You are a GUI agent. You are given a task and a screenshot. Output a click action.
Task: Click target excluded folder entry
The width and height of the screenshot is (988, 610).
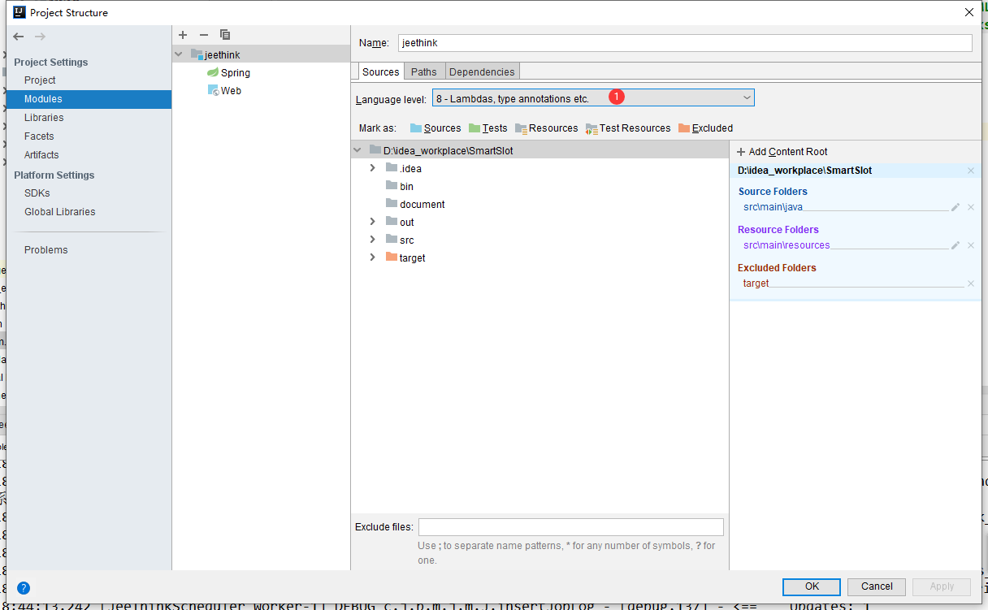[x=756, y=283]
